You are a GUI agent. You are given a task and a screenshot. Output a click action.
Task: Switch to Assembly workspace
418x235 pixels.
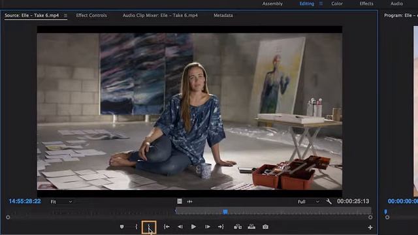(272, 3)
